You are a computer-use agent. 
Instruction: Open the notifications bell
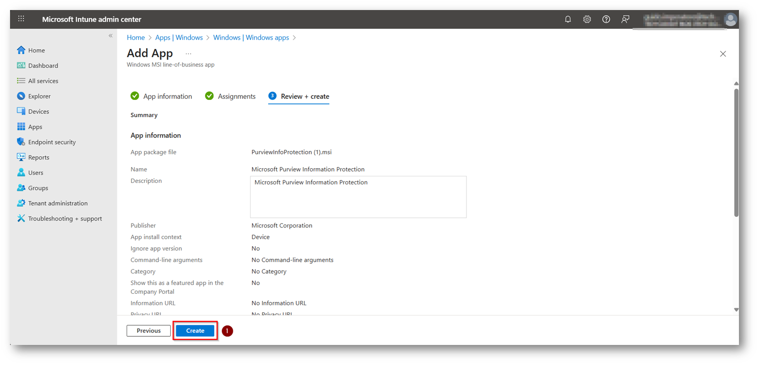coord(568,19)
